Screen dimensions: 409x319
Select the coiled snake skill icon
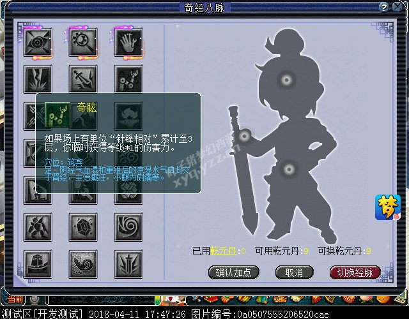pos(83,264)
